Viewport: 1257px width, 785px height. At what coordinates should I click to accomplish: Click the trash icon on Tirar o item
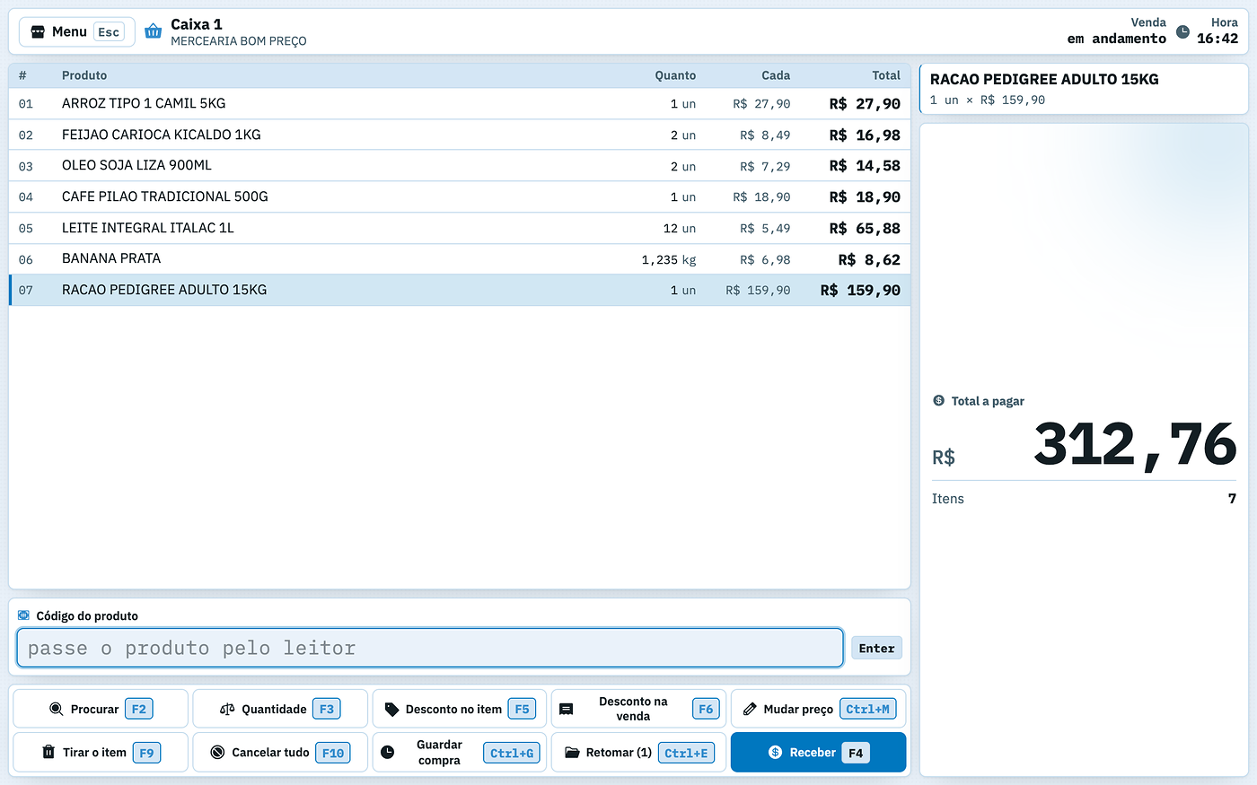coord(48,752)
